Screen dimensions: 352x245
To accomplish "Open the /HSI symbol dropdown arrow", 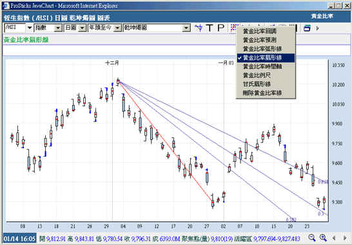I will click(30, 28).
